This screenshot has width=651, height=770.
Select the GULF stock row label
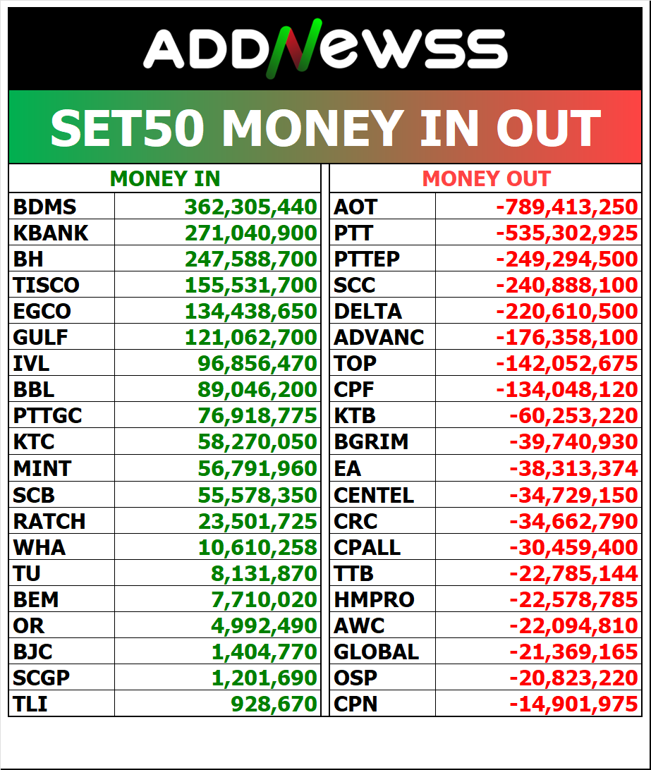(41, 337)
